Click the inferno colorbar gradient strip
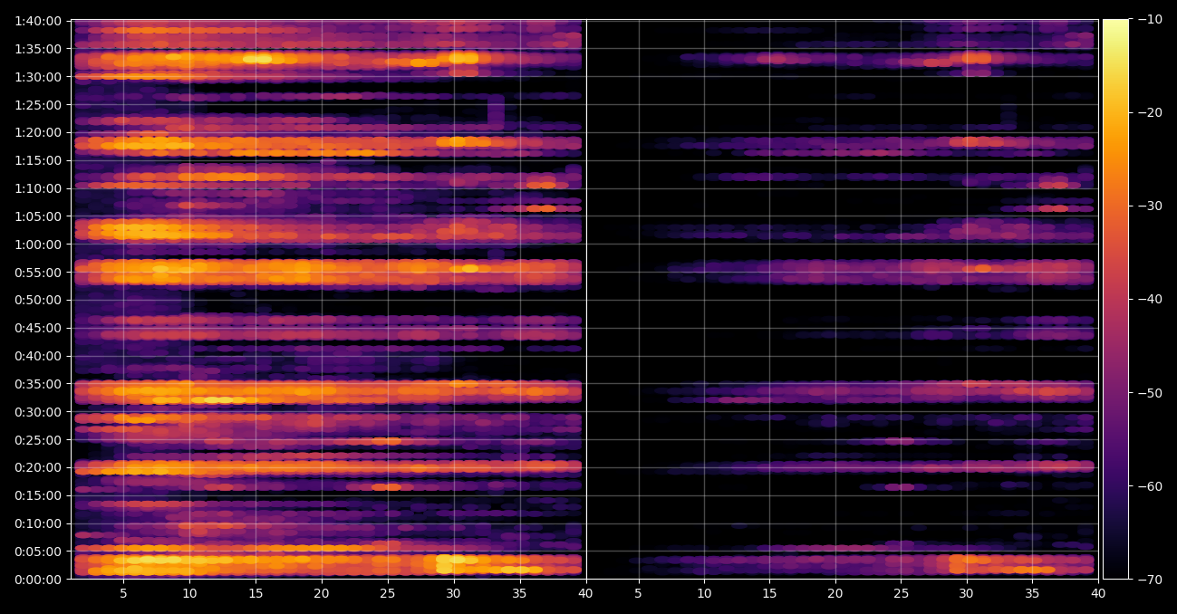This screenshot has width=1177, height=614. pos(1115,299)
